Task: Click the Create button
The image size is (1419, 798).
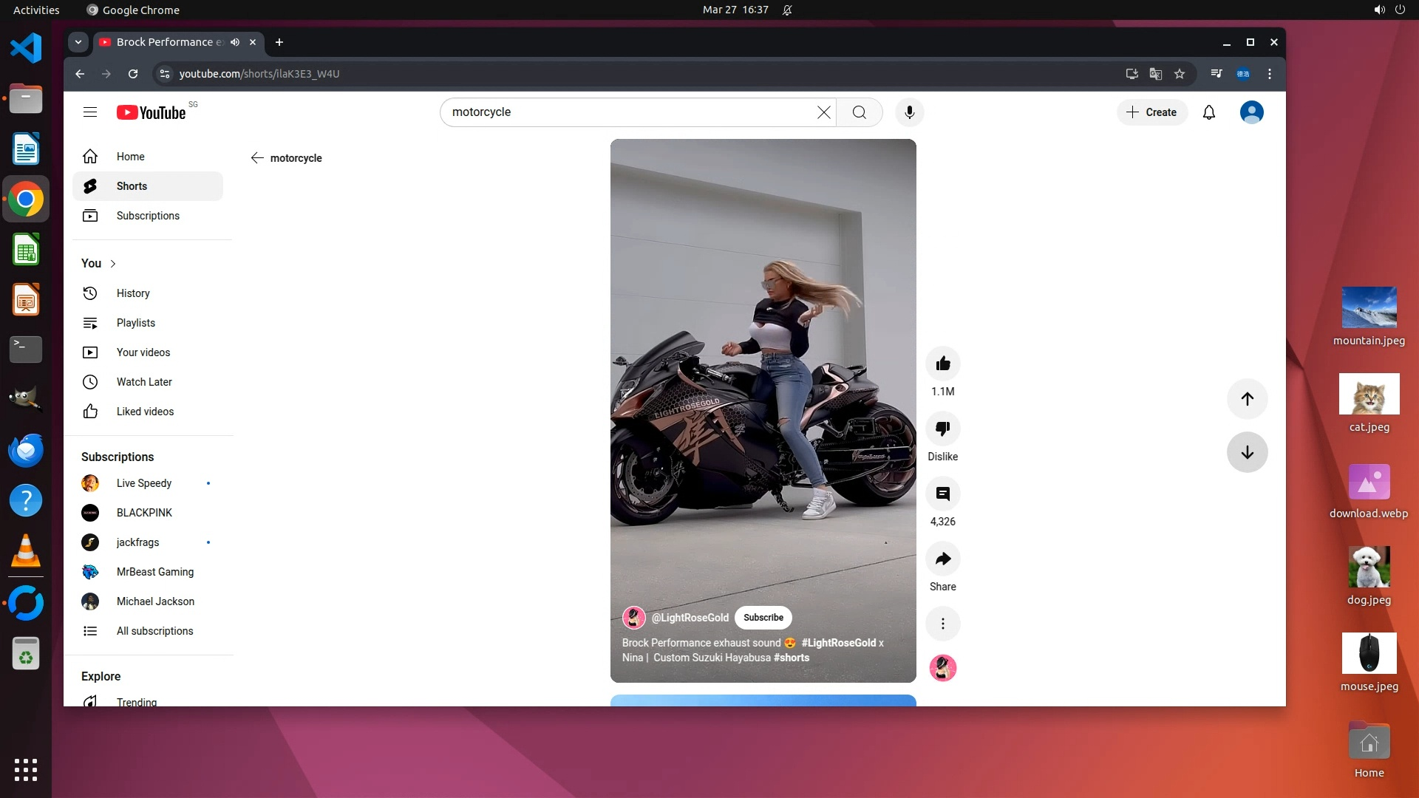Action: point(1151,112)
